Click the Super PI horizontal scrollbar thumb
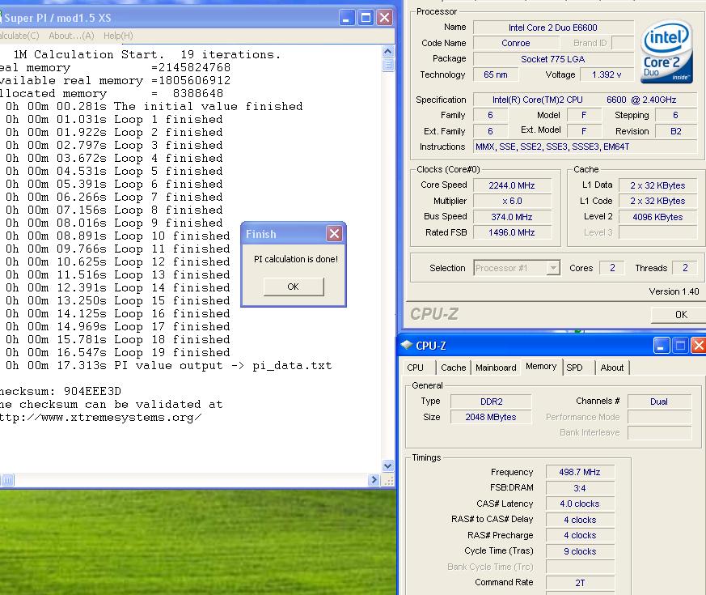 (7, 480)
